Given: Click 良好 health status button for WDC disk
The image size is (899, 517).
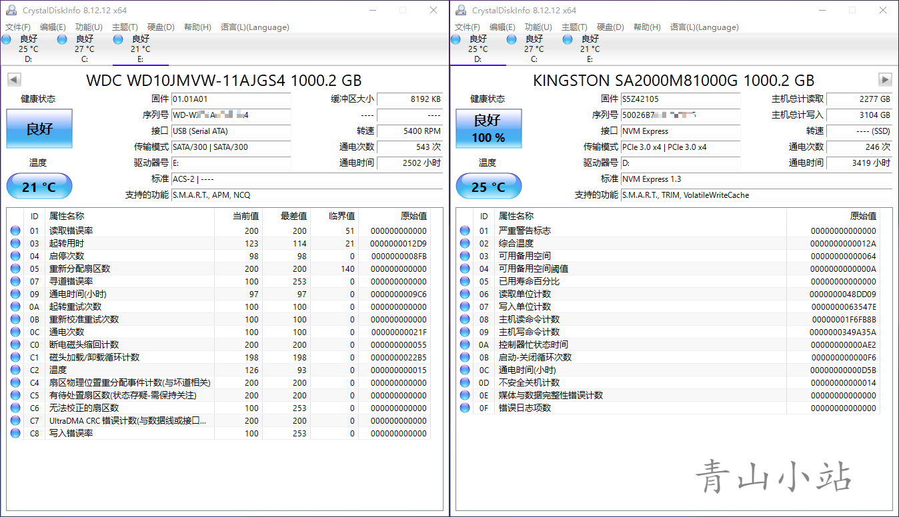Looking at the screenshot, I should point(39,129).
